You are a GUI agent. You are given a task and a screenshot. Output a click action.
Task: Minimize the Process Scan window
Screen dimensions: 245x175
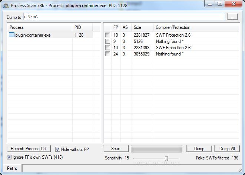pyautogui.click(x=210, y=4)
